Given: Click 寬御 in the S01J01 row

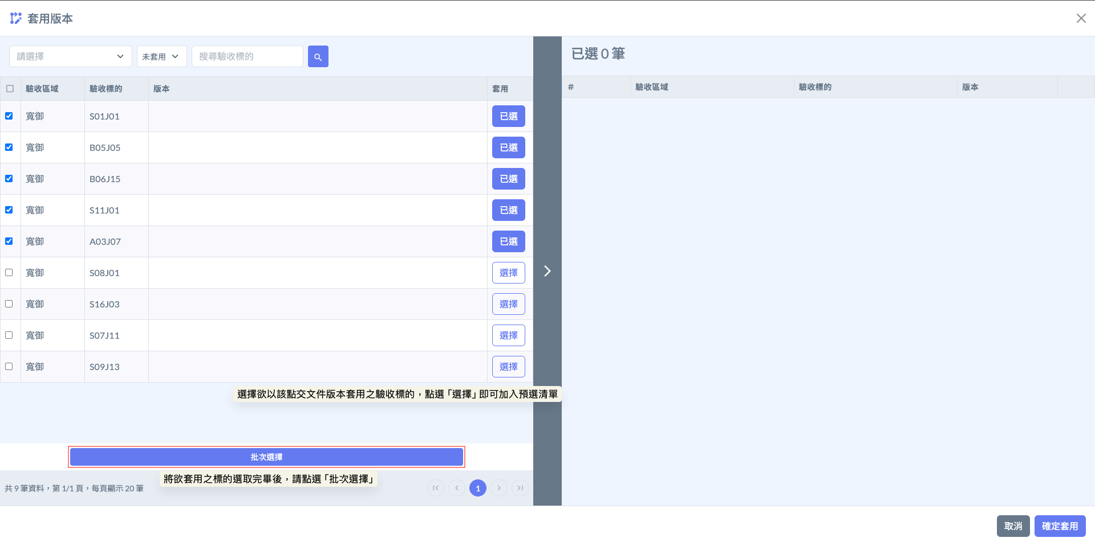Looking at the screenshot, I should click(x=35, y=116).
